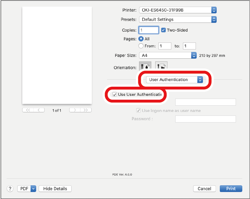Choose the From page range radio button
The height and width of the screenshot is (199, 250).
click(x=141, y=46)
